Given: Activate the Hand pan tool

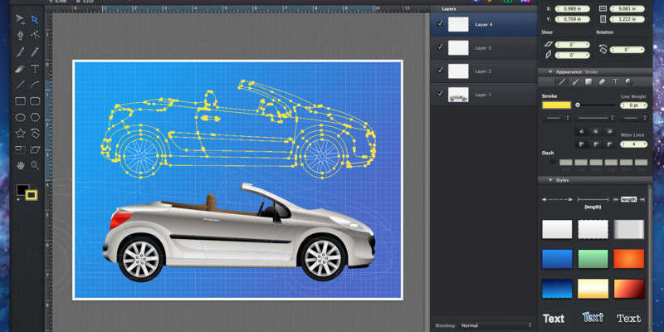Looking at the screenshot, I should [x=19, y=165].
